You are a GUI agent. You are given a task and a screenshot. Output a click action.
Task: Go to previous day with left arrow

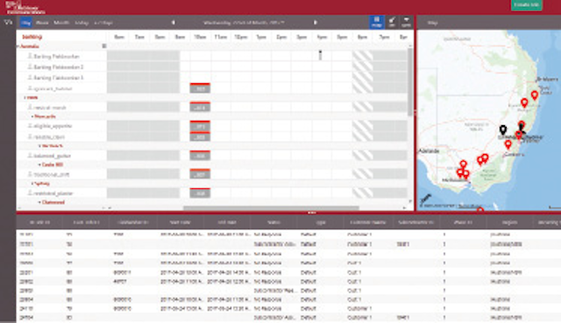click(174, 23)
